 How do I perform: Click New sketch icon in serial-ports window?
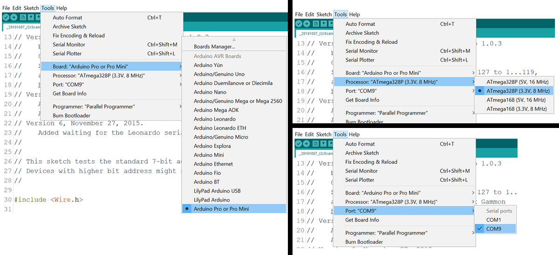[x=315, y=144]
